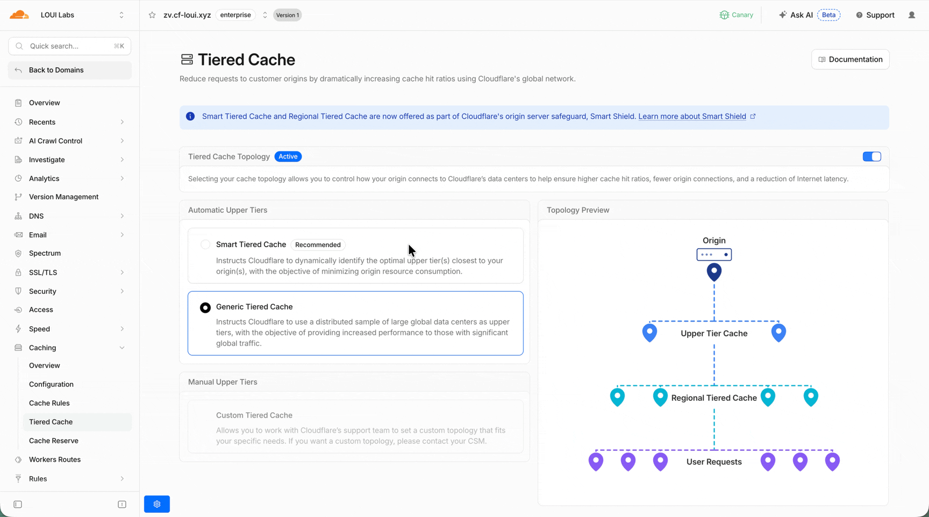
Task: Click the Investigate sidebar icon
Action: click(18, 160)
